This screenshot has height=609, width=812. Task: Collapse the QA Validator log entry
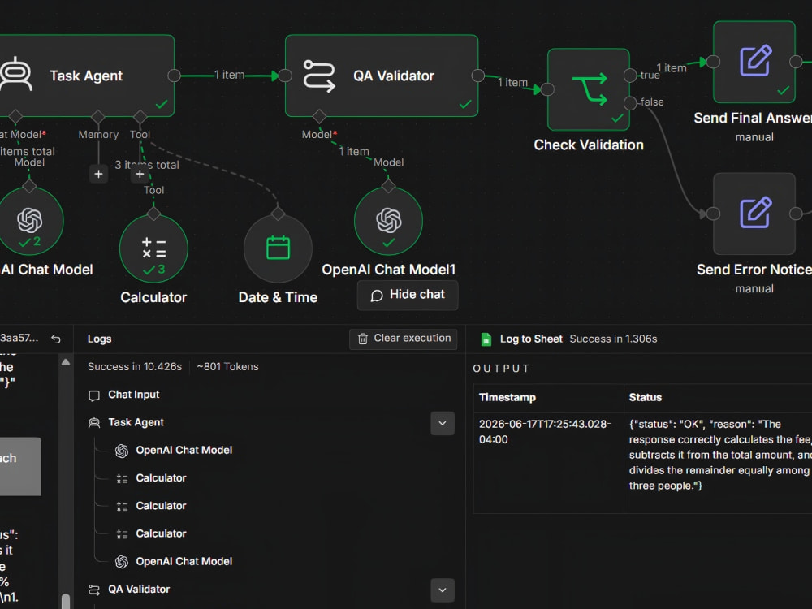coord(443,590)
